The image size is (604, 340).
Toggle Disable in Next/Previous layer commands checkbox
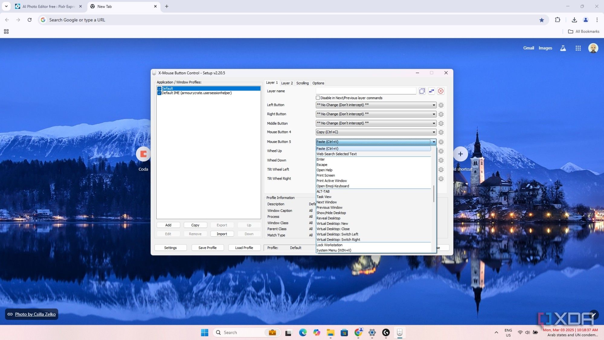click(x=318, y=98)
